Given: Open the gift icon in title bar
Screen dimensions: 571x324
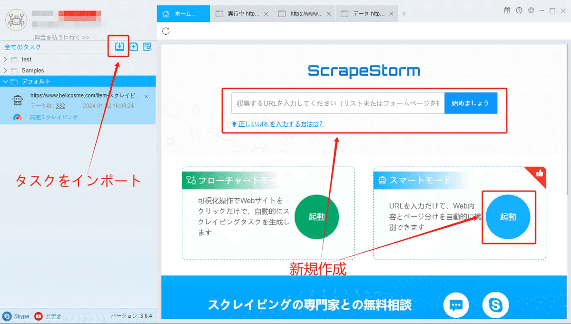Looking at the screenshot, I should click(507, 10).
